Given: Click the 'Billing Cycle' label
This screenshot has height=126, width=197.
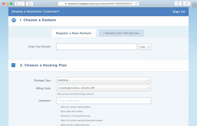Looking at the screenshot, I should pos(43,88).
